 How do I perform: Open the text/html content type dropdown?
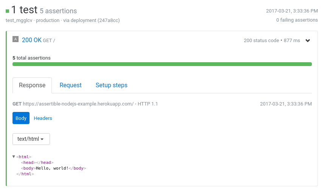tap(31, 139)
